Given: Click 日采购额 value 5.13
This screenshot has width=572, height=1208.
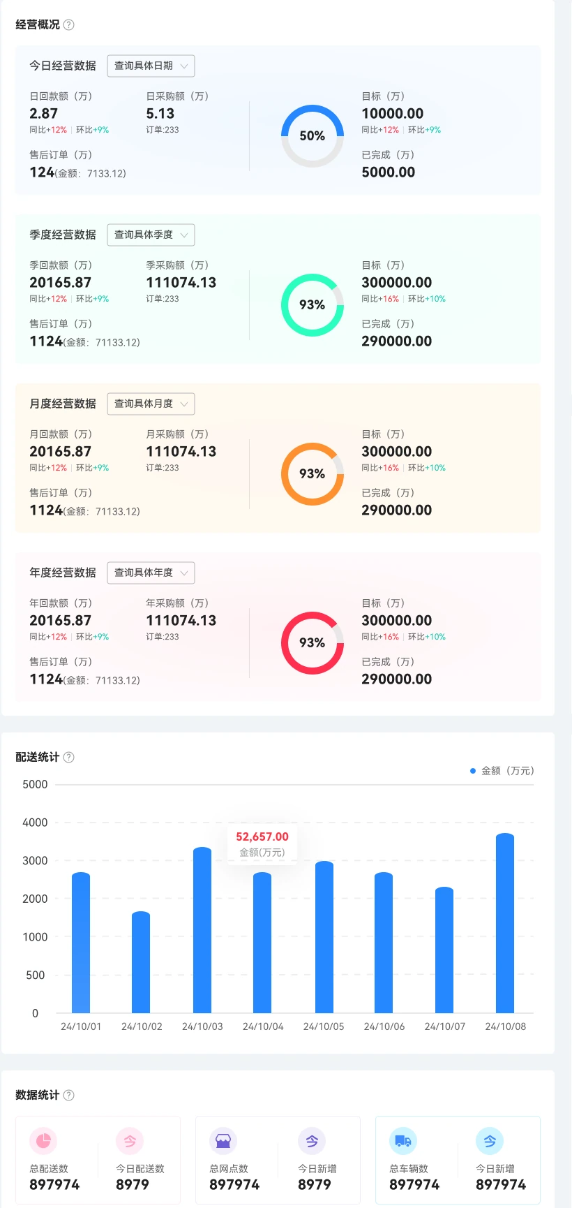Looking at the screenshot, I should coord(160,114).
